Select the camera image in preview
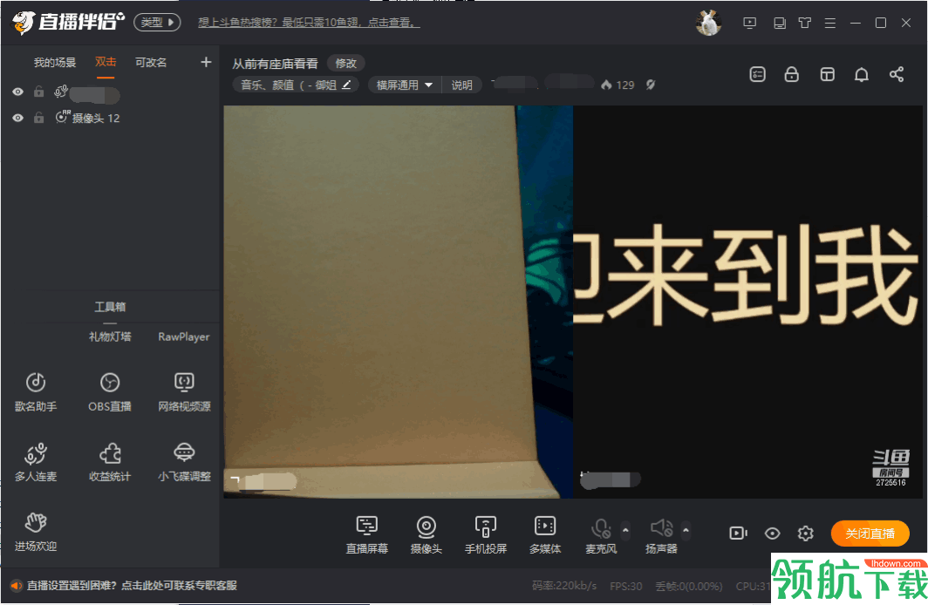Viewport: 928px width, 605px height. coord(398,302)
